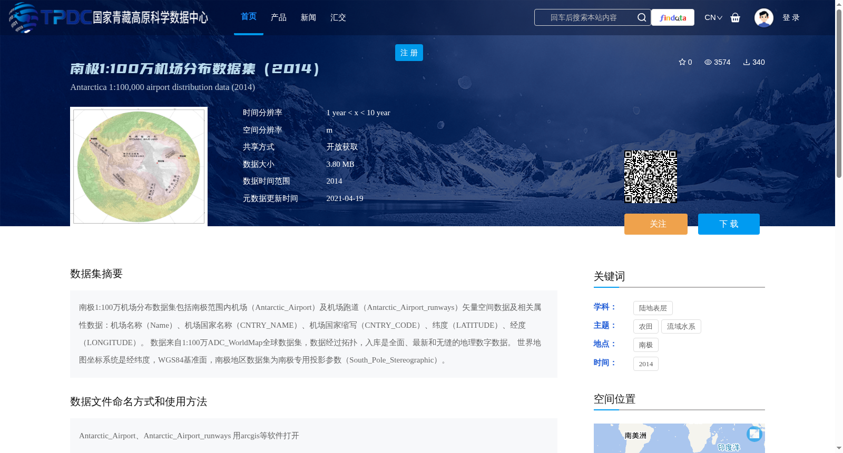Click the orange 关注 button
This screenshot has width=843, height=453.
656,224
